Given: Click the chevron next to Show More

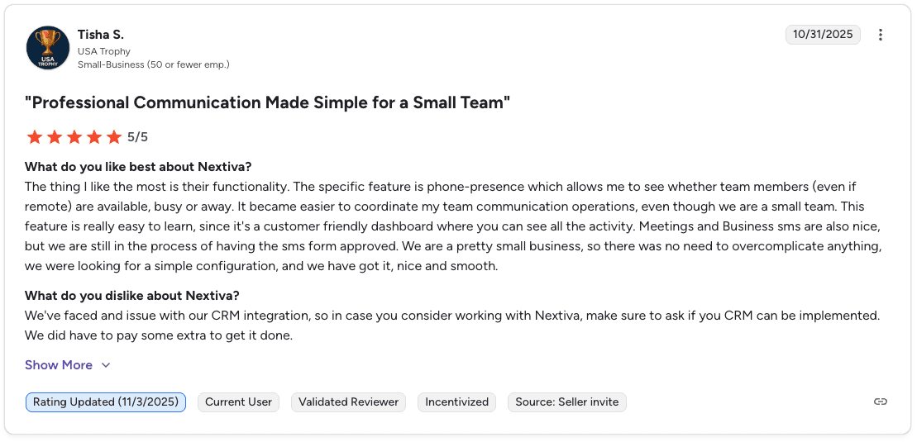Looking at the screenshot, I should [x=106, y=365].
